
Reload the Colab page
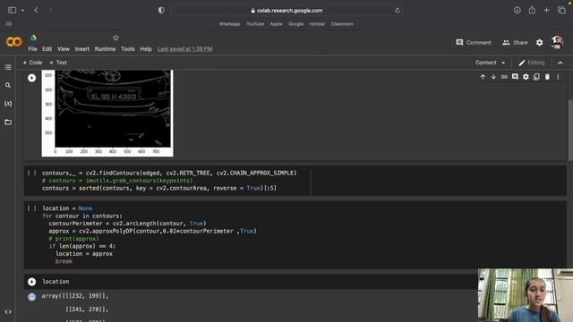[x=398, y=10]
